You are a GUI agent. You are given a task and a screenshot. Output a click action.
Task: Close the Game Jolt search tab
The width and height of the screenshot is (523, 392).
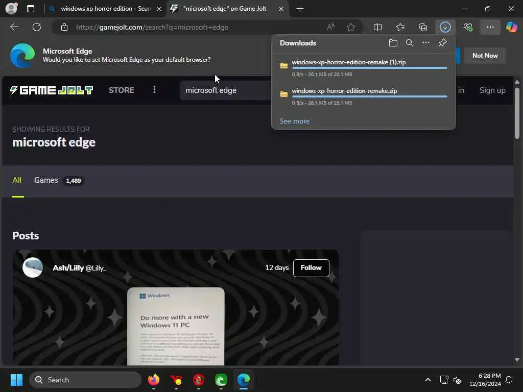[281, 9]
